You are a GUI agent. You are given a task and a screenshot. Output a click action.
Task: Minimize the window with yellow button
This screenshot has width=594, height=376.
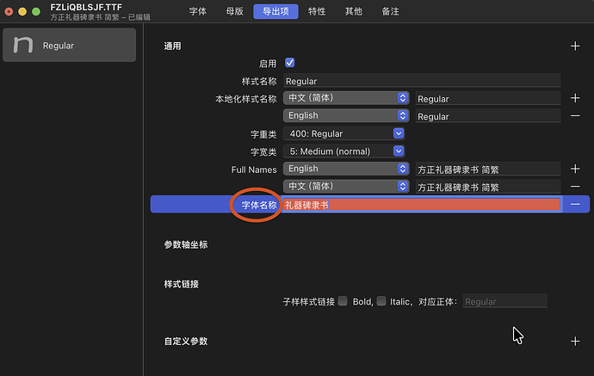22,11
